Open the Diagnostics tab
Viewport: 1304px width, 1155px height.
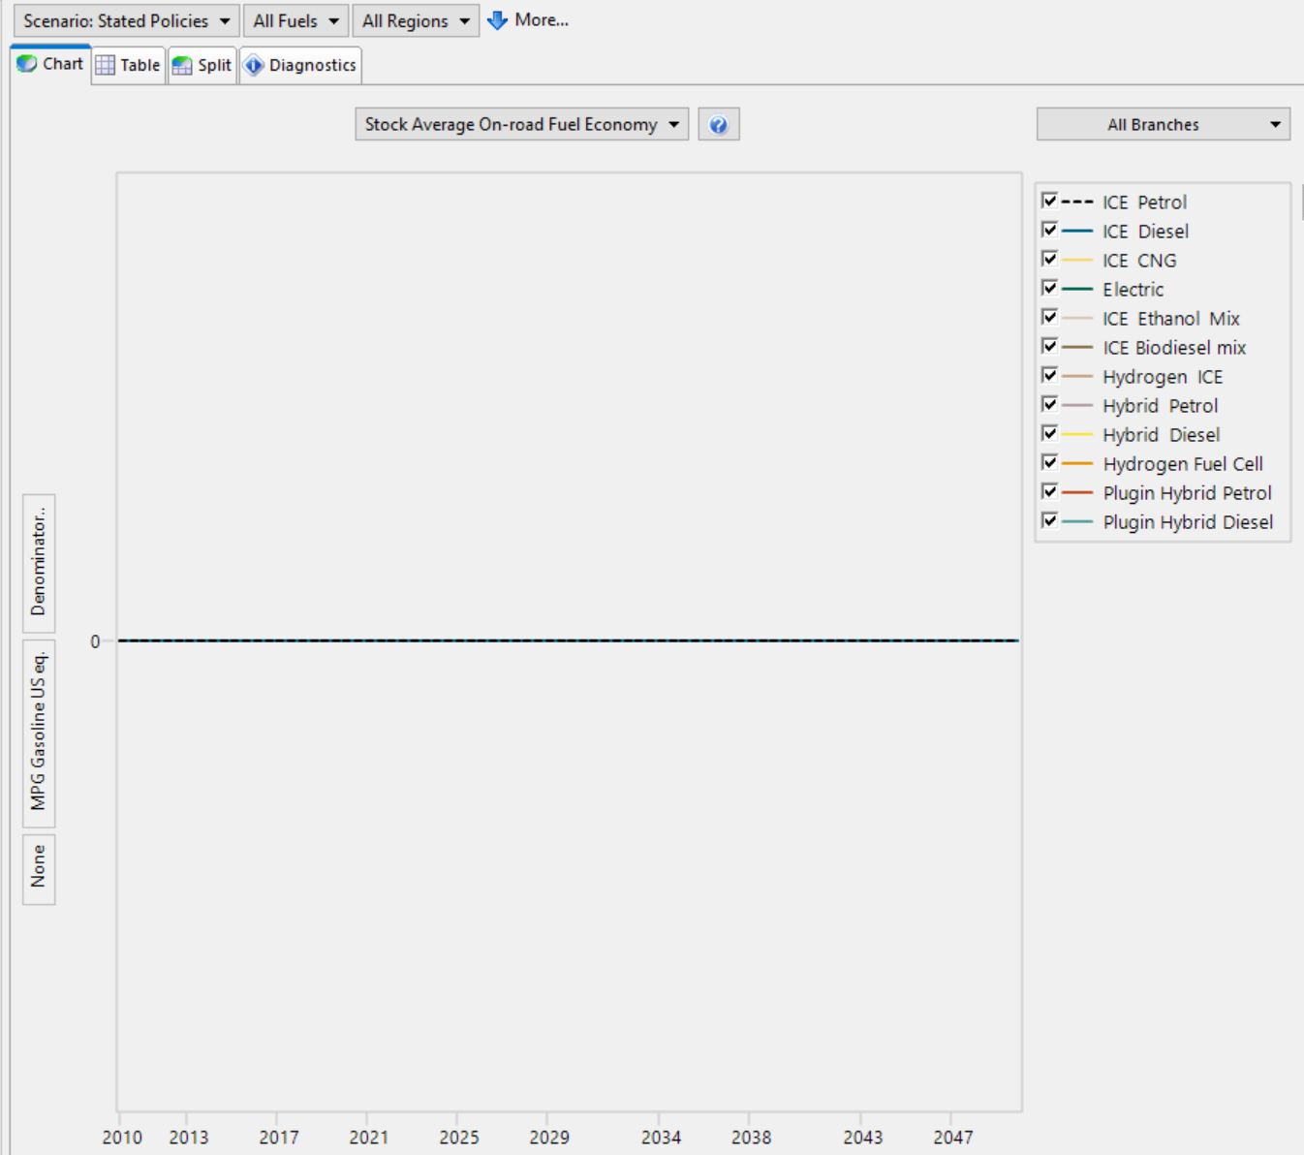click(x=301, y=66)
